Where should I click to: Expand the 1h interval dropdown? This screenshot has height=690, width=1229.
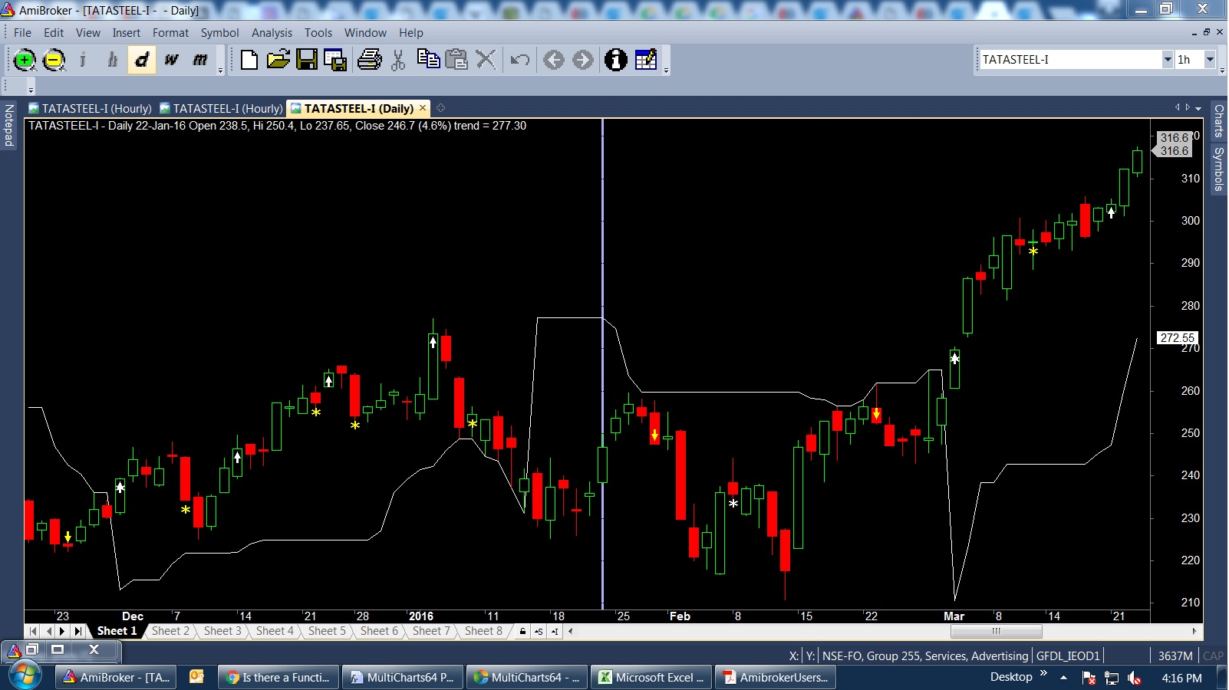[x=1210, y=60]
